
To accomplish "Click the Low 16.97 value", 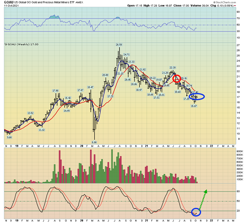I will pos(165,6).
